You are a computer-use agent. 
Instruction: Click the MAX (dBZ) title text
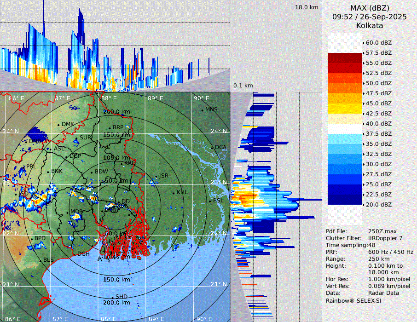pos(370,8)
